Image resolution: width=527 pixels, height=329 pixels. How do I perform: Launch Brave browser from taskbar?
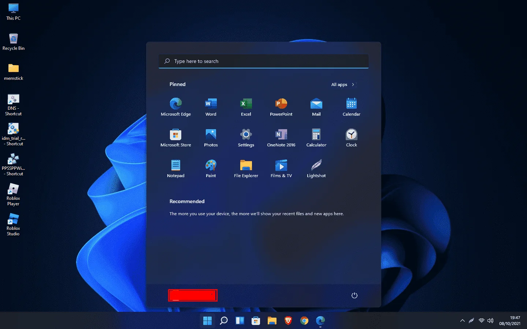click(288, 321)
